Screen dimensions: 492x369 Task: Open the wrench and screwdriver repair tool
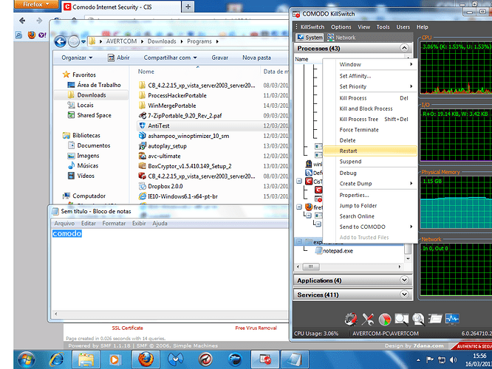point(368,319)
